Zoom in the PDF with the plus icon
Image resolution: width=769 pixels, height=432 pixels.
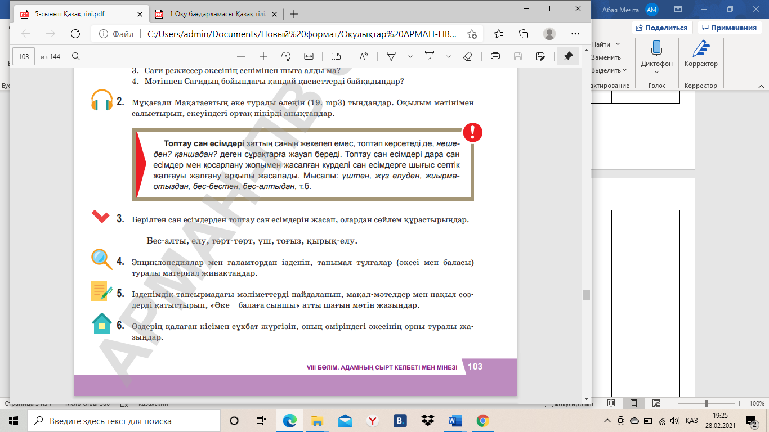pos(263,56)
